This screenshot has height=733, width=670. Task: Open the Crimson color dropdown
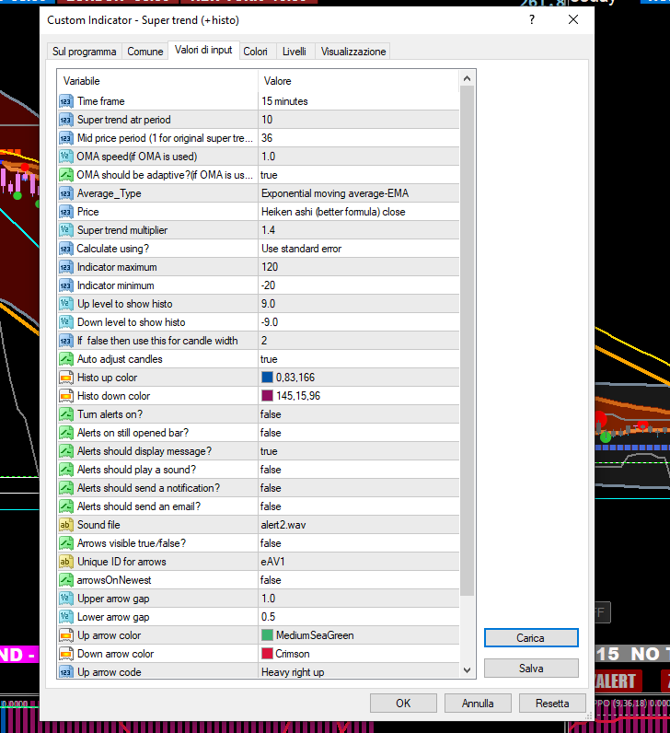click(x=359, y=654)
